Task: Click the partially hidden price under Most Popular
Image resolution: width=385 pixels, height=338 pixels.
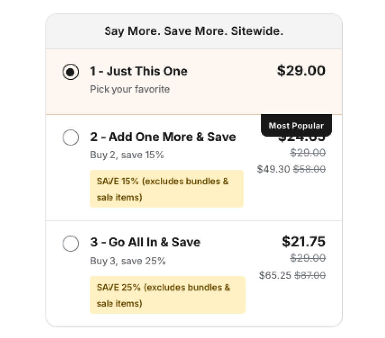Action: click(302, 139)
